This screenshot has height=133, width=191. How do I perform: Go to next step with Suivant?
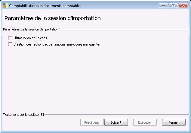[116, 122]
